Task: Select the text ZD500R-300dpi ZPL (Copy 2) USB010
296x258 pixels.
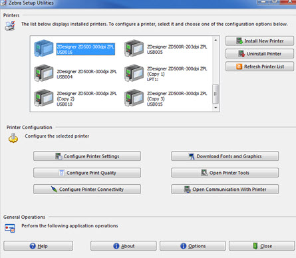Action: tap(86, 99)
